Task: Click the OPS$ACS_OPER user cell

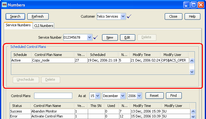Action: [x=175, y=60]
